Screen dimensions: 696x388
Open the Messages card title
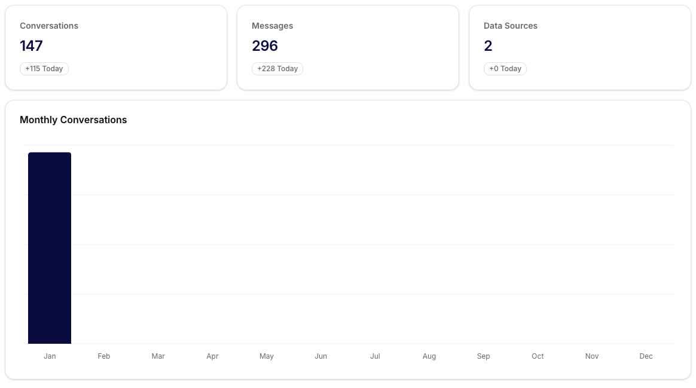tap(272, 26)
